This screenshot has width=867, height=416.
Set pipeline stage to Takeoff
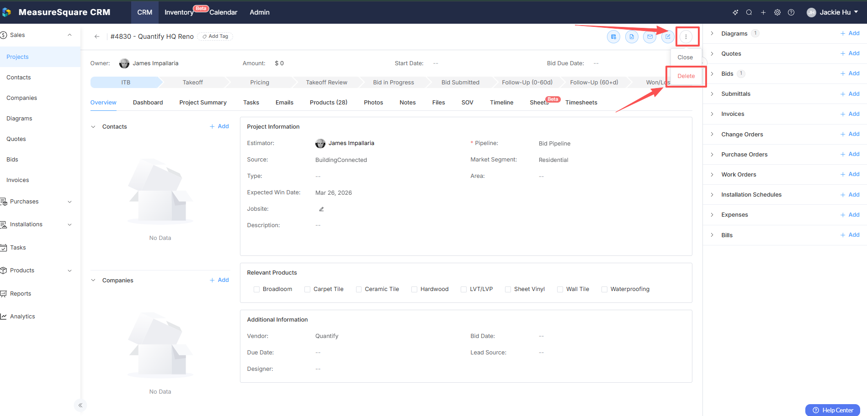click(x=193, y=83)
